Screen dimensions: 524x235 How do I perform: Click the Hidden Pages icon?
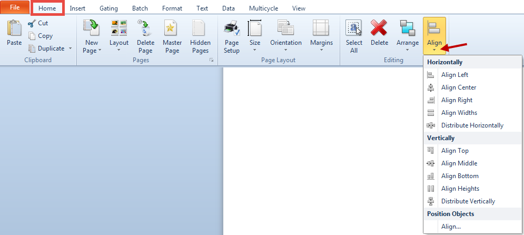200,28
